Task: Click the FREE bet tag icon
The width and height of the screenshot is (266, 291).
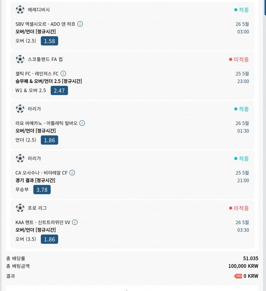Action: (x=238, y=276)
